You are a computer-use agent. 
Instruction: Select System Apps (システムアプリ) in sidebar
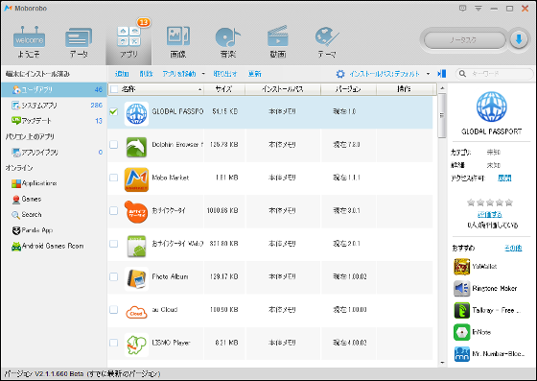click(54, 106)
